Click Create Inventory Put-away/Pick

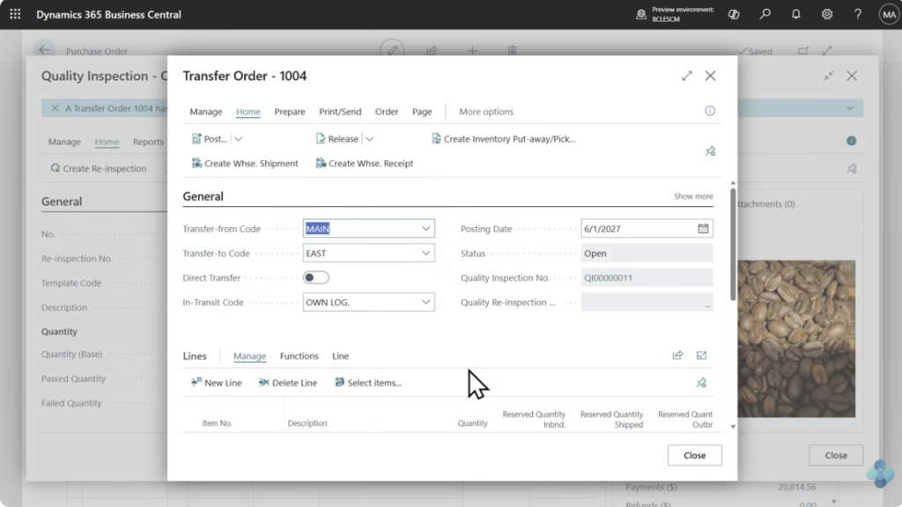(503, 138)
